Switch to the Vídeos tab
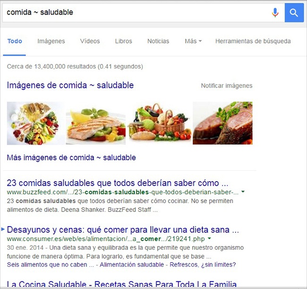 [x=90, y=41]
